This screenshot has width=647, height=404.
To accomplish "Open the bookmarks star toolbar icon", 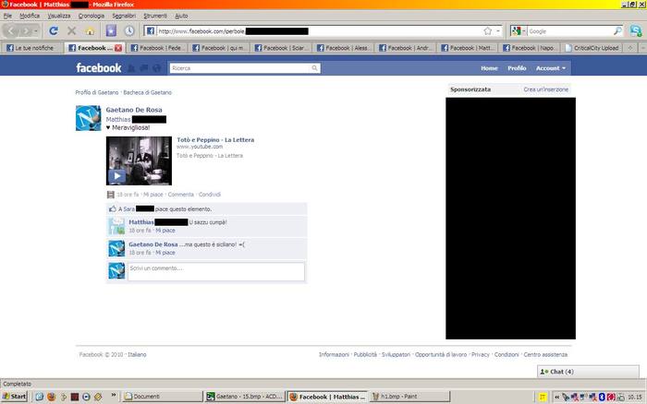I will point(111,30).
